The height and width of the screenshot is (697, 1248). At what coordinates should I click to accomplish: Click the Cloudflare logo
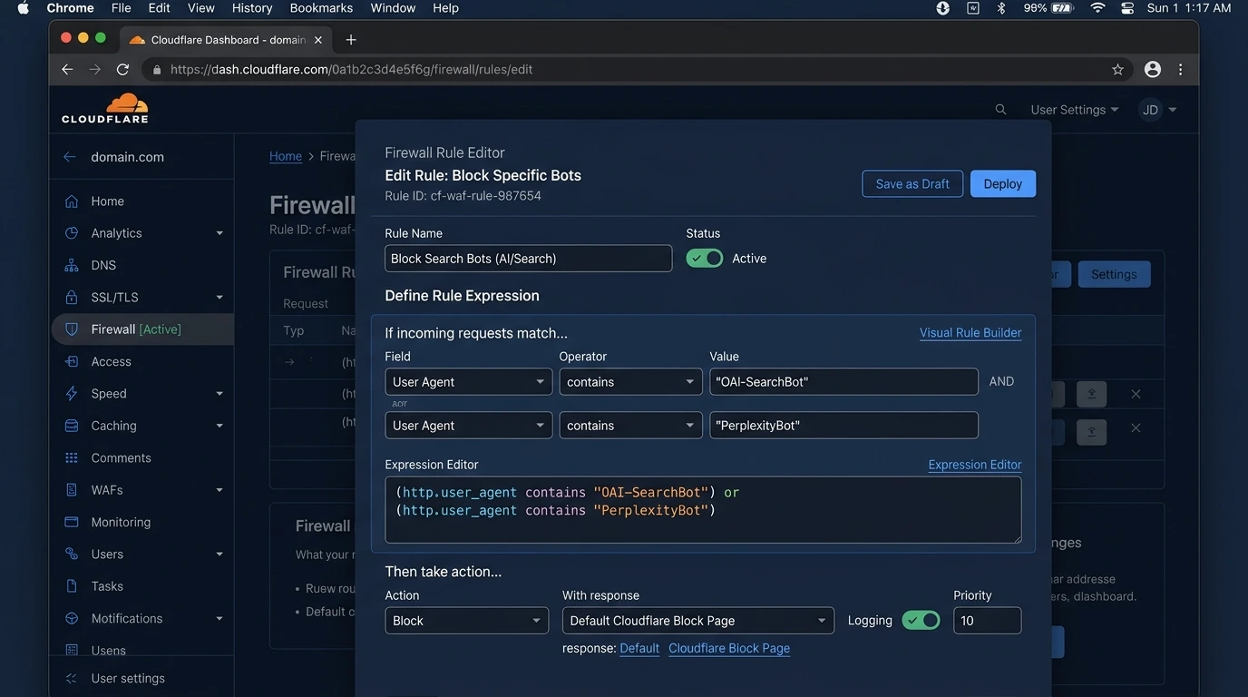(105, 108)
